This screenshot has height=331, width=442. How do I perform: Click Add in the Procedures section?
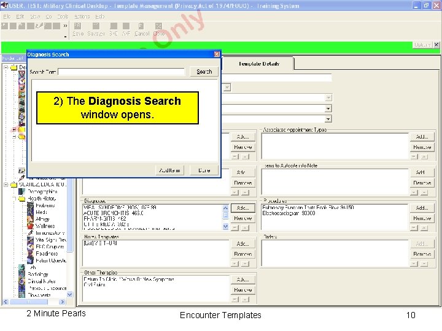point(422,208)
